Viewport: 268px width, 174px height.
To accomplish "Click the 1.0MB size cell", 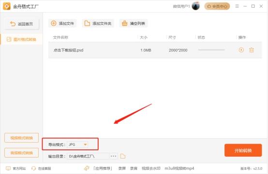I will [x=146, y=50].
